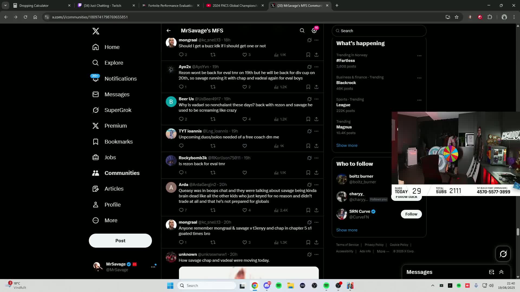Like Arda's post with 4 likes
The image size is (520, 292).
click(x=245, y=210)
